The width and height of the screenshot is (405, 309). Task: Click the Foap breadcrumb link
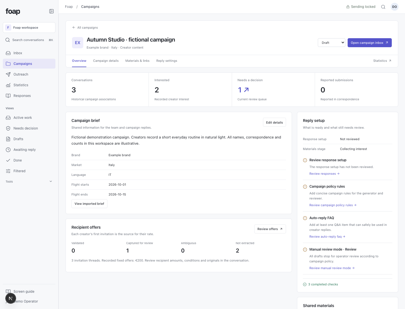pyautogui.click(x=69, y=7)
